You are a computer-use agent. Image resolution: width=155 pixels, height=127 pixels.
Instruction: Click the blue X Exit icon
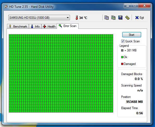point(137,18)
